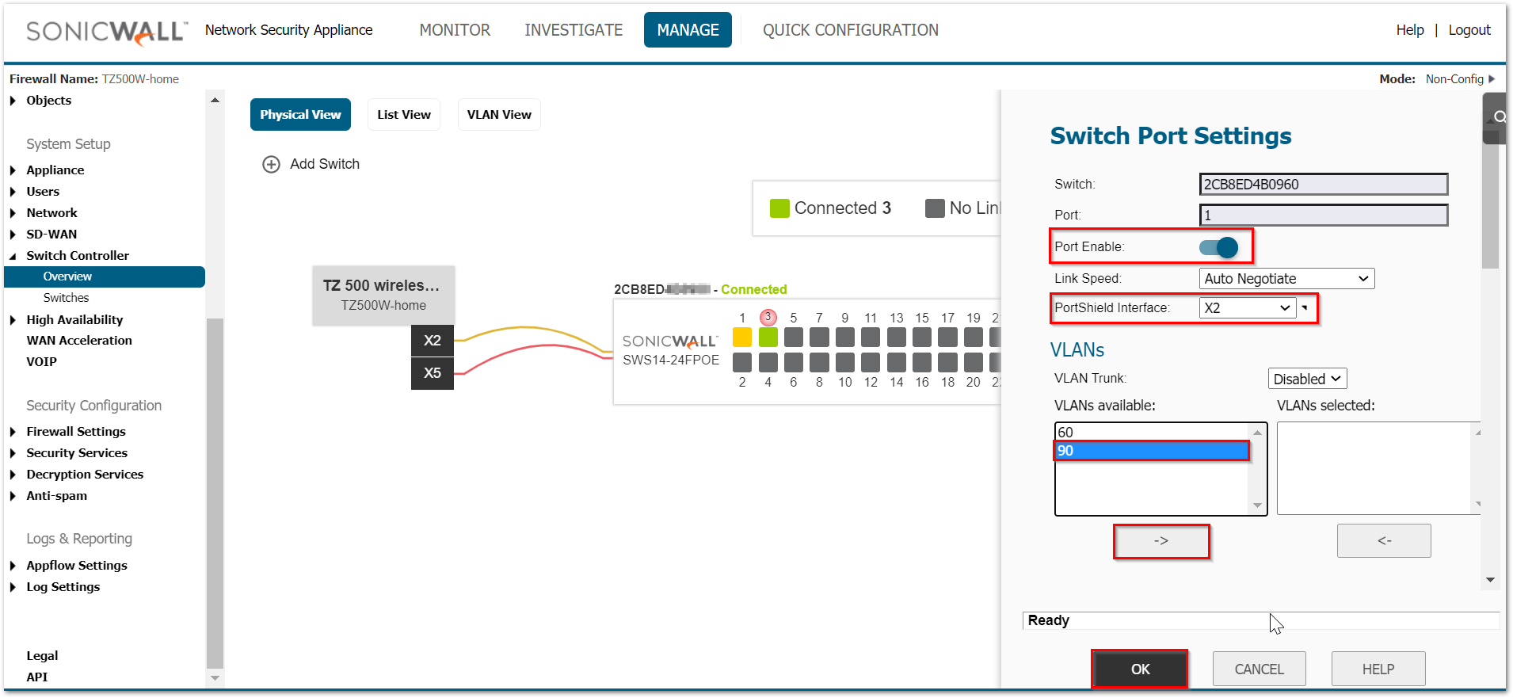Select the yellow port 1 on switch
1513x698 pixels.
741,338
